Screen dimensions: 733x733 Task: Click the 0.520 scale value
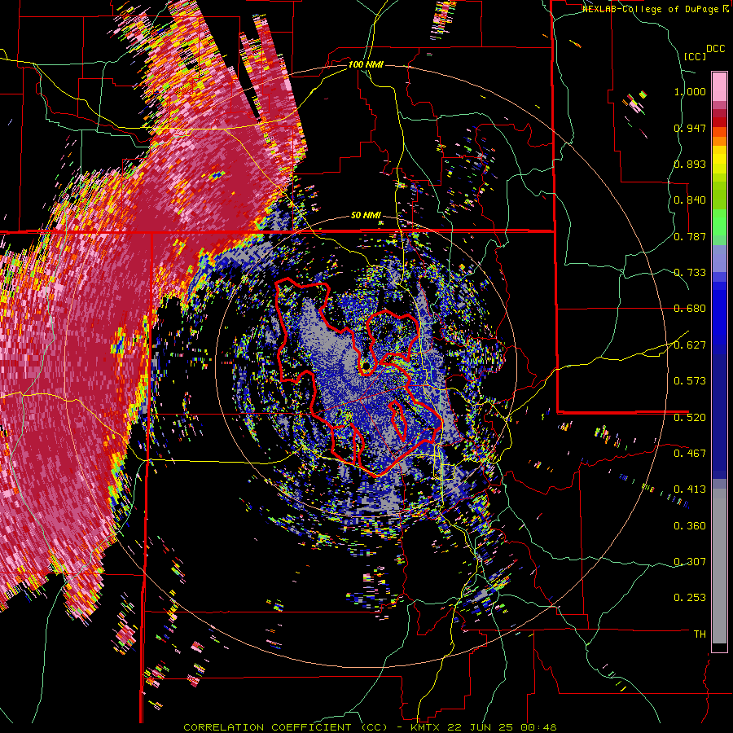pos(690,418)
